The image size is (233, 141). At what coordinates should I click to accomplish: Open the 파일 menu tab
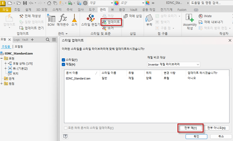[x=5, y=10]
